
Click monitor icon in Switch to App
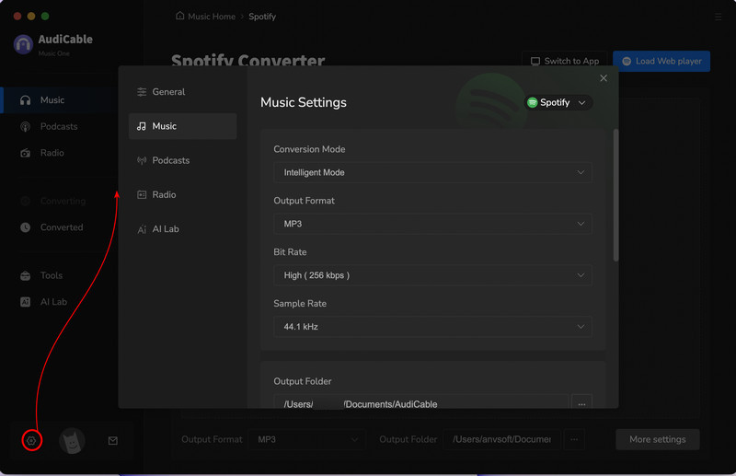coord(535,62)
